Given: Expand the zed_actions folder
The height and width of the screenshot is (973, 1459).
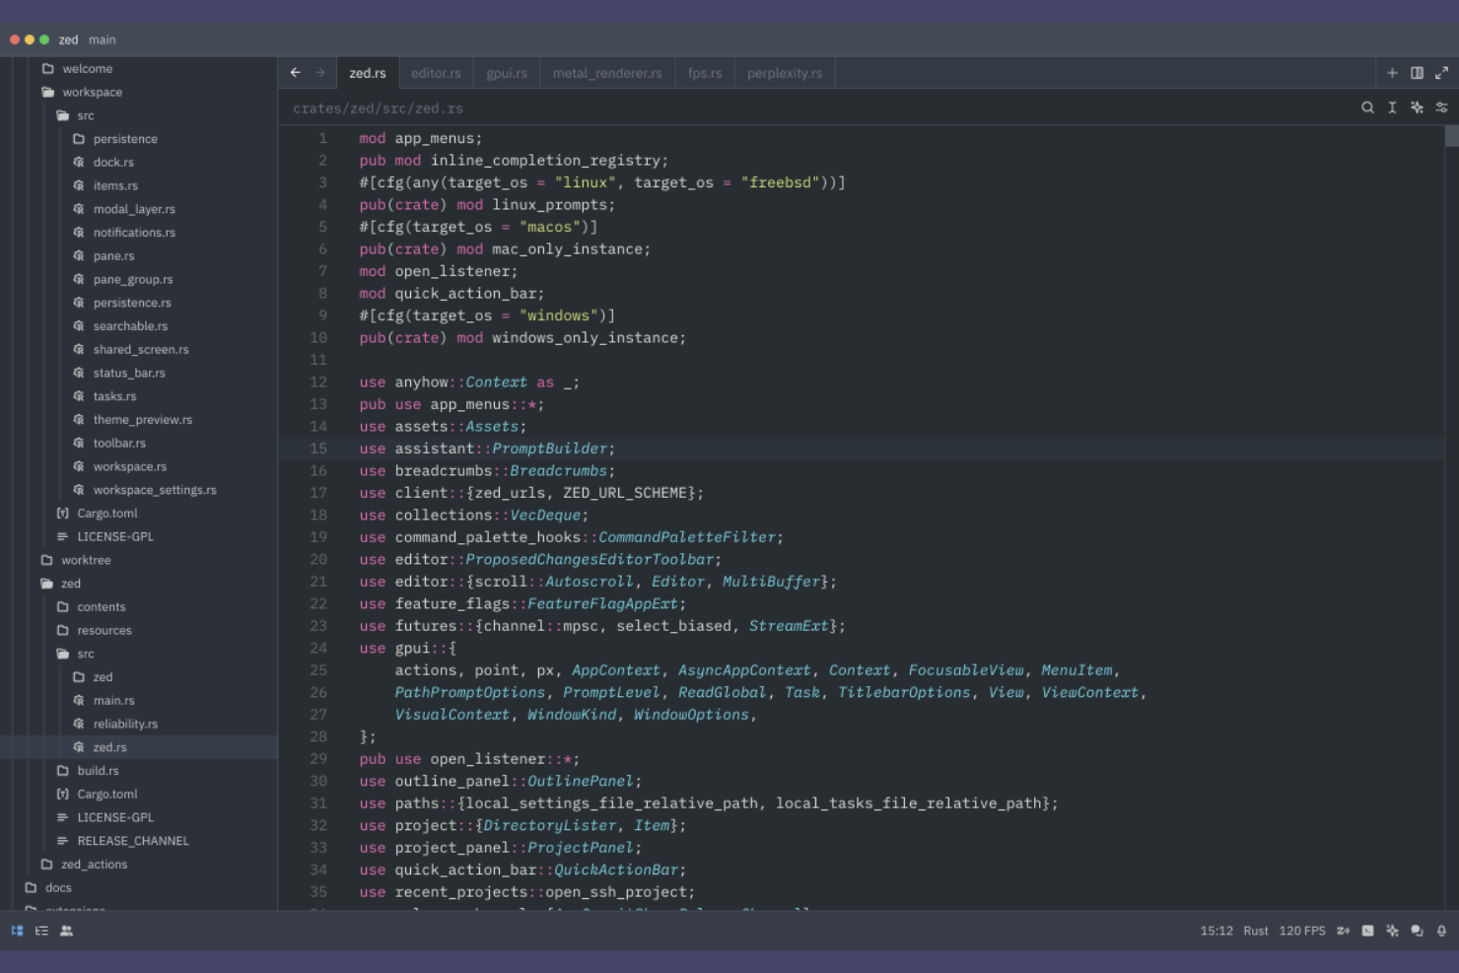Looking at the screenshot, I should pos(94,864).
